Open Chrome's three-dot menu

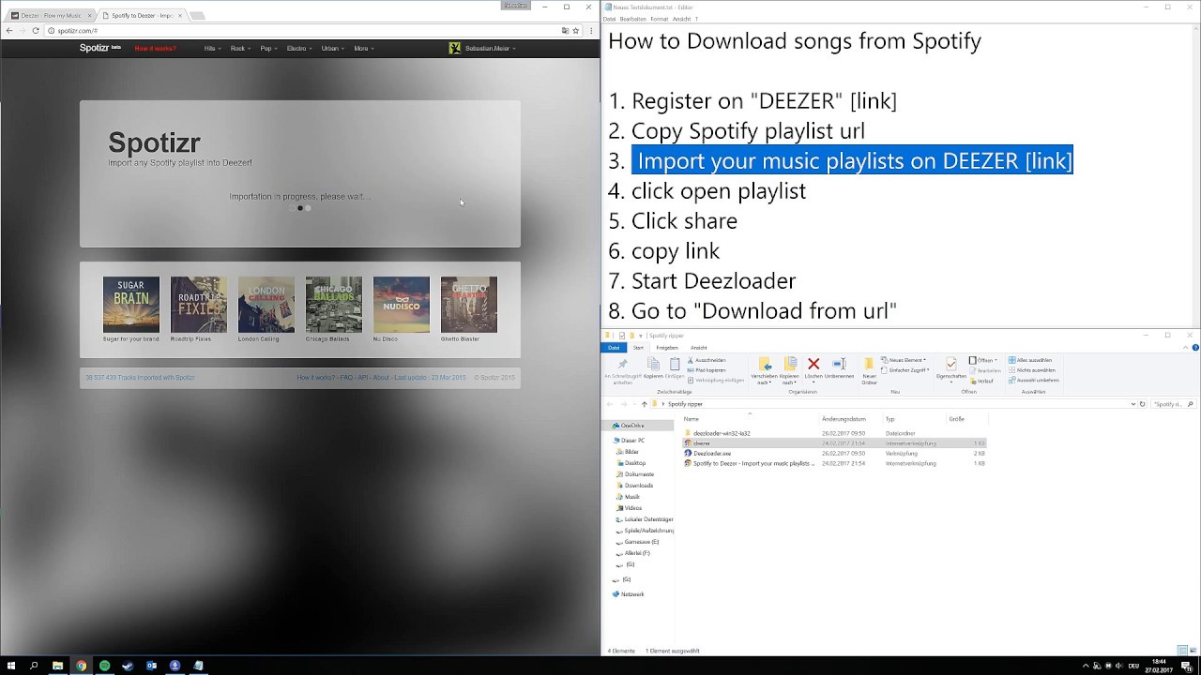click(x=591, y=31)
